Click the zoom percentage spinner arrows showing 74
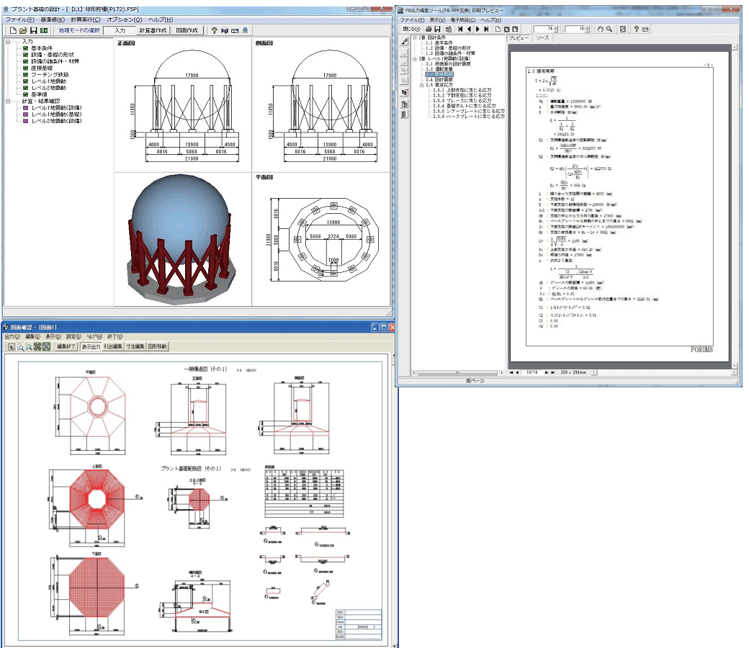The height and width of the screenshot is (648, 749). (x=555, y=29)
